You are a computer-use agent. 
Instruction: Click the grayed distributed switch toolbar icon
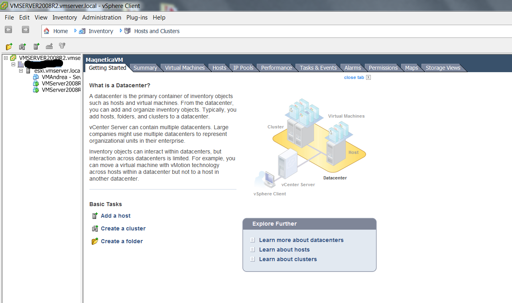pos(49,46)
